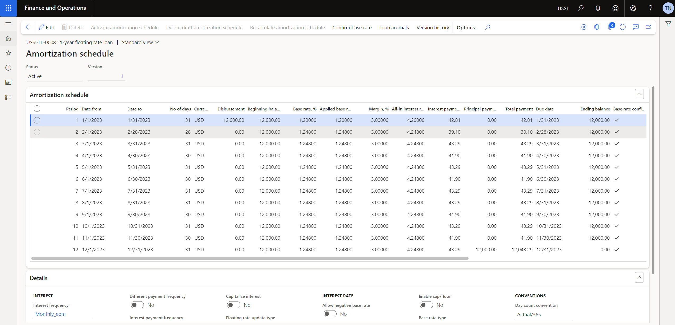Open Version history
Image resolution: width=675 pixels, height=325 pixels.
(433, 27)
